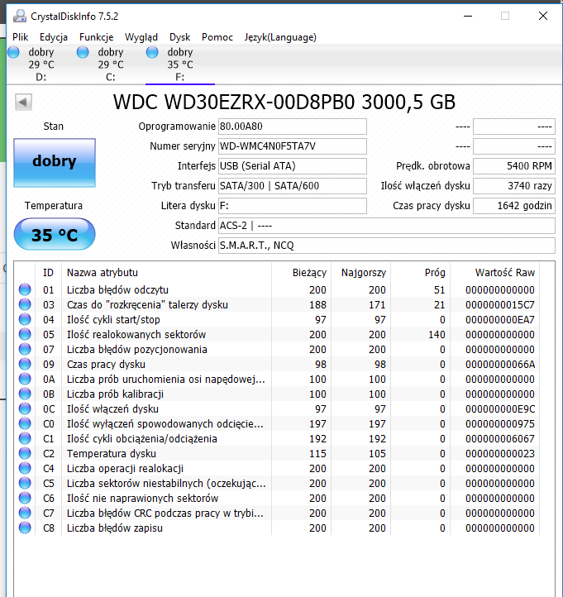Click the power-on hours field 1642 godzin
563x597 pixels.
click(x=514, y=206)
